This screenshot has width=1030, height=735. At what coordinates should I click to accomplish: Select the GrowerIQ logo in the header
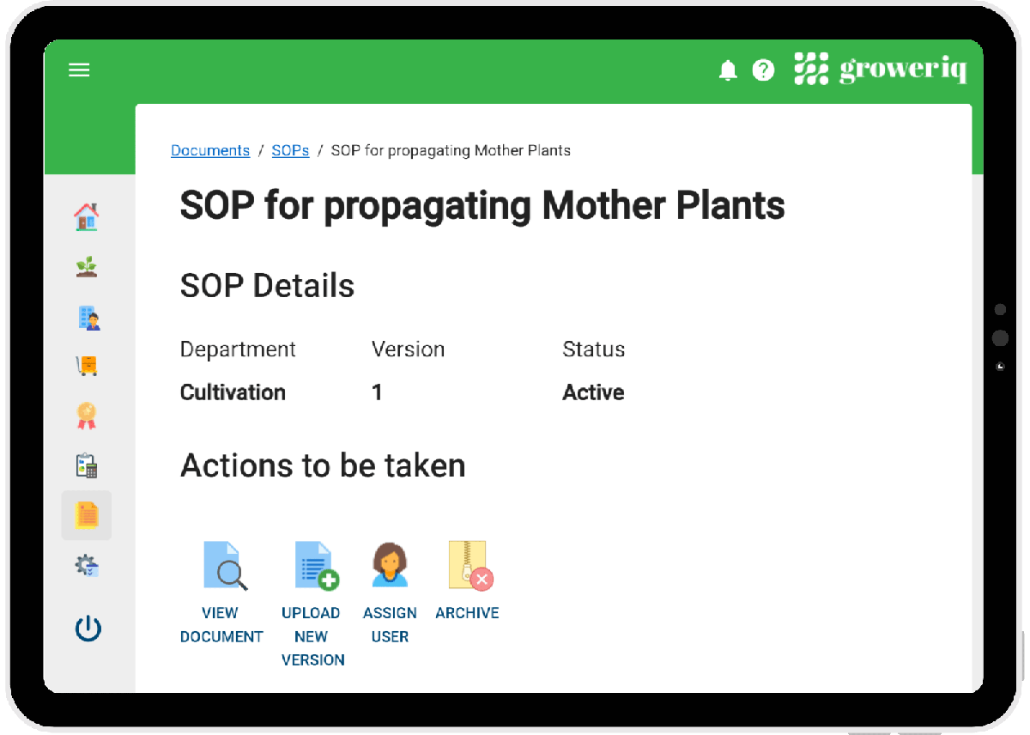click(x=881, y=70)
